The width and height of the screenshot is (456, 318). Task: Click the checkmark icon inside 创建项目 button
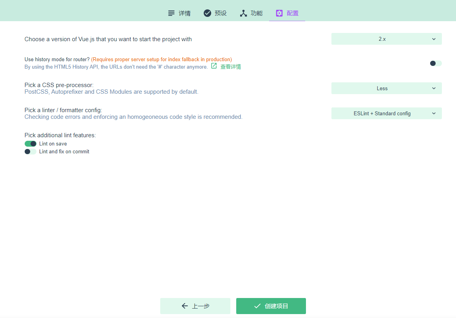point(257,306)
